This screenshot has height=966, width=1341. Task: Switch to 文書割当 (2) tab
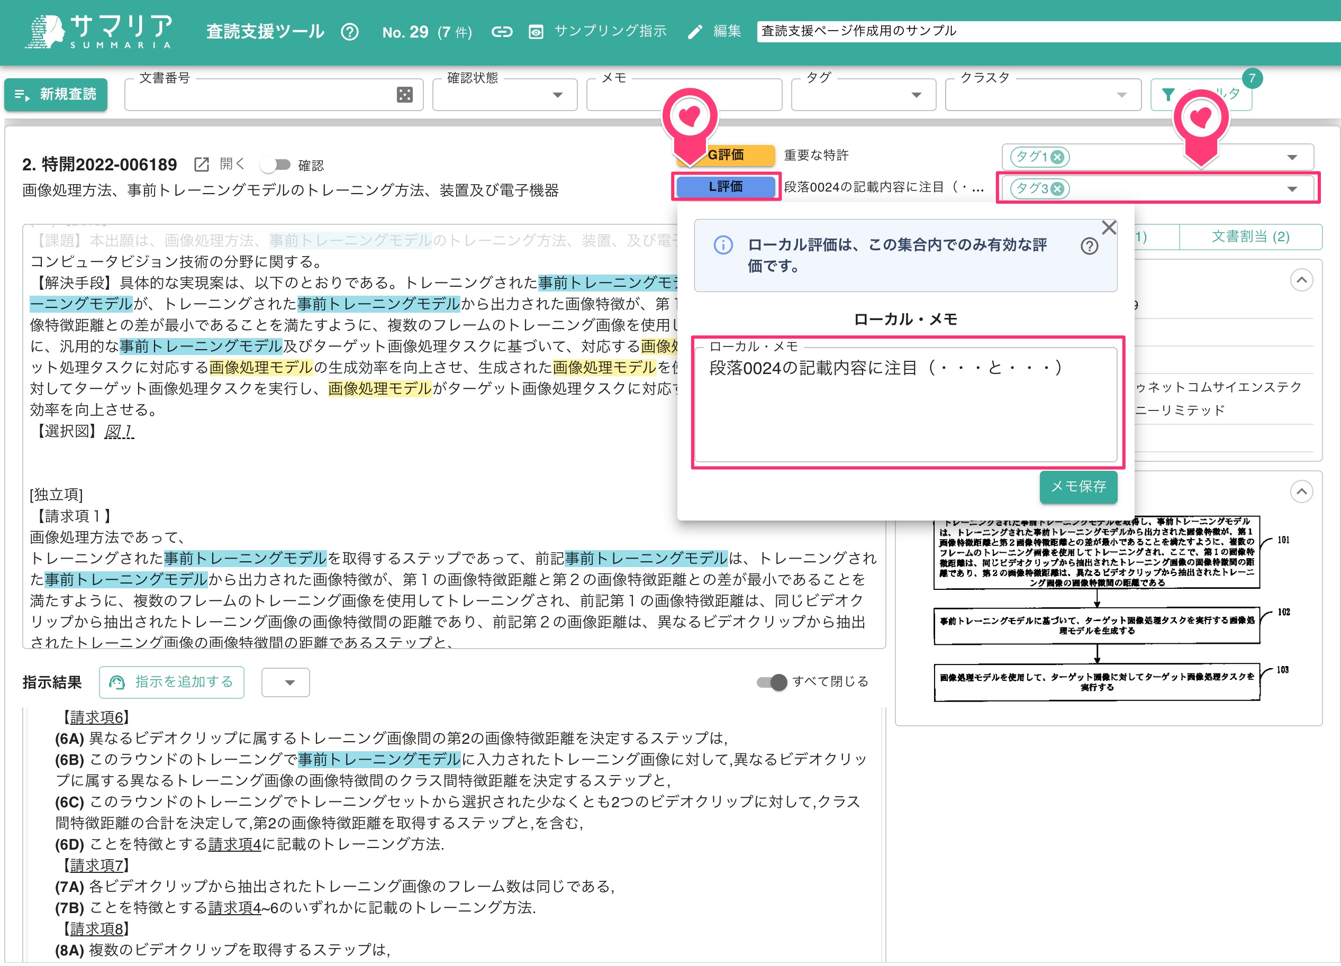1250,237
